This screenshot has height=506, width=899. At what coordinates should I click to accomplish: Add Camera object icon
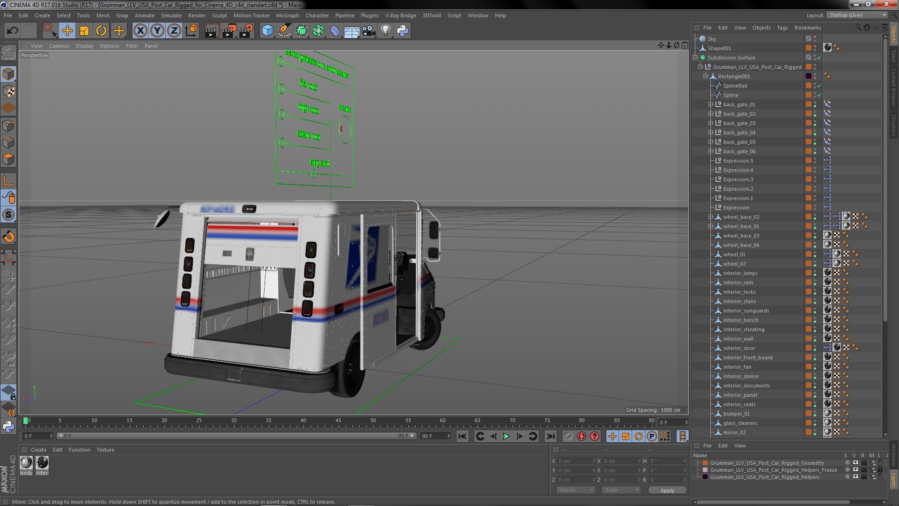coord(368,31)
